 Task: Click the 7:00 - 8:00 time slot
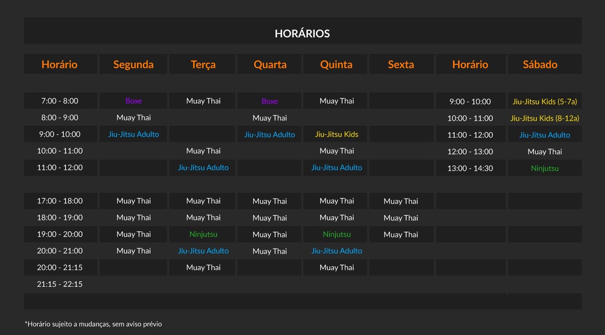(60, 101)
